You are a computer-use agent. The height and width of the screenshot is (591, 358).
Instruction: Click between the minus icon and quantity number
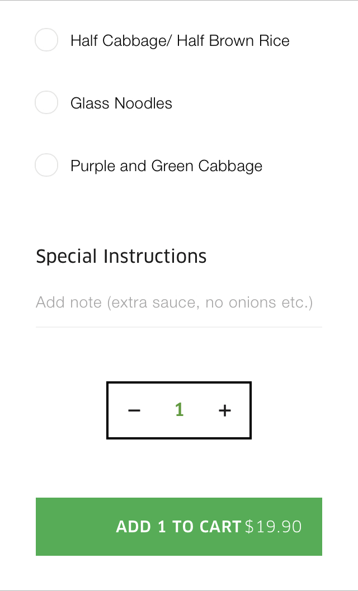click(x=157, y=410)
